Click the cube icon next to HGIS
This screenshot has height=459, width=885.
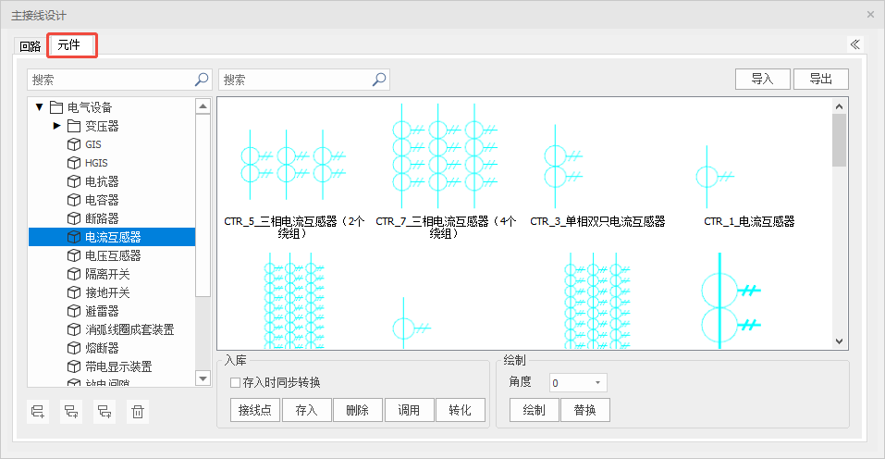pyautogui.click(x=74, y=163)
